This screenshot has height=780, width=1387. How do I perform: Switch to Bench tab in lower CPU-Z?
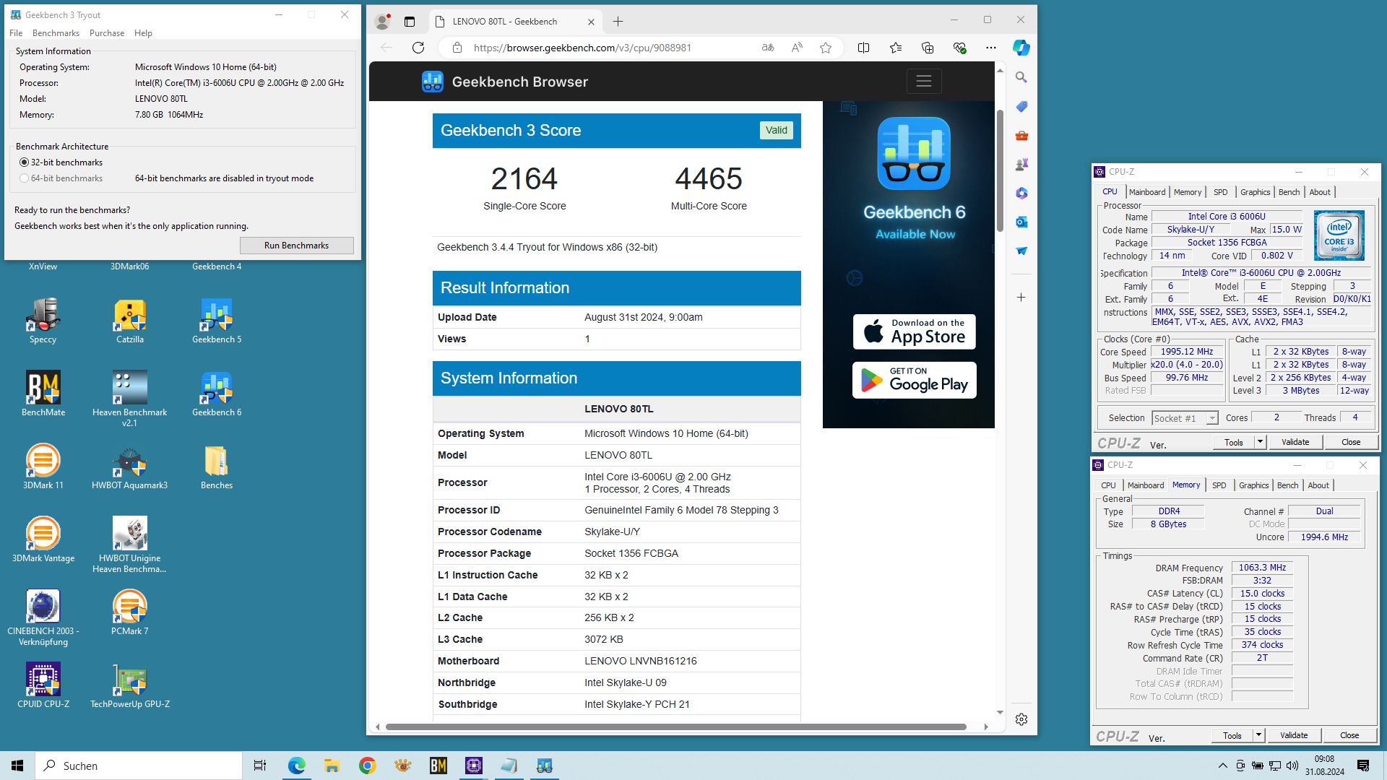pos(1287,485)
